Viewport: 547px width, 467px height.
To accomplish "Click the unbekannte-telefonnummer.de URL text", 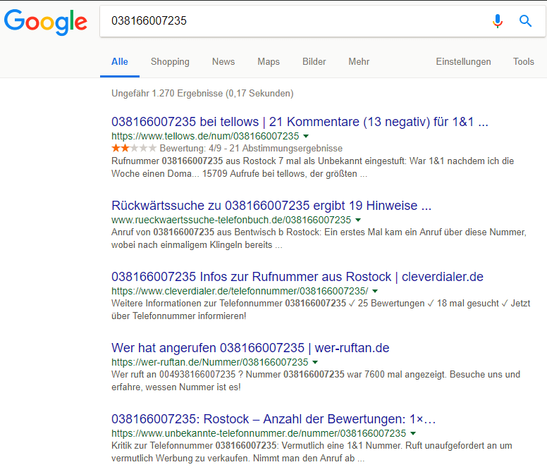I will point(259,433).
